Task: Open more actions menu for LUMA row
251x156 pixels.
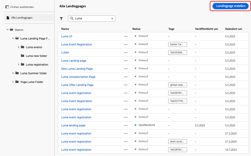Action: [126, 53]
